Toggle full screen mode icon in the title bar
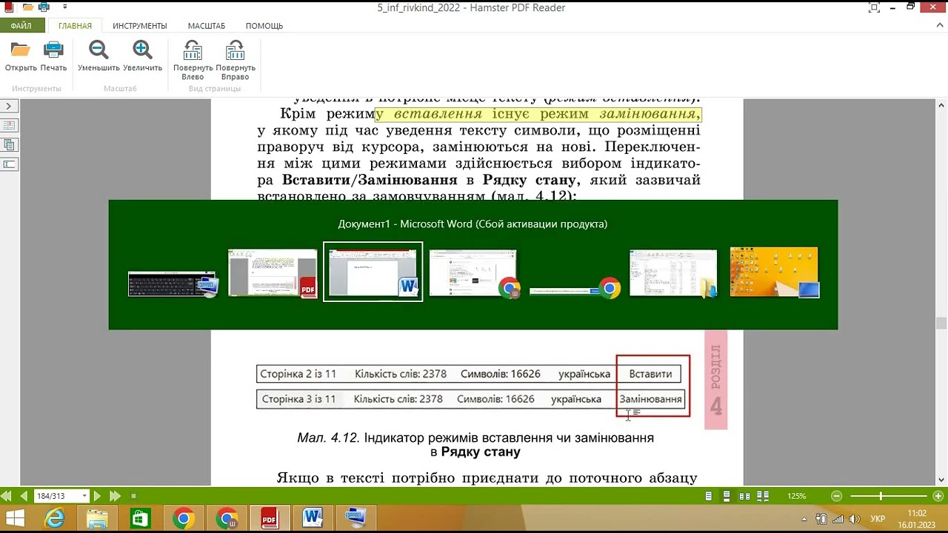The height and width of the screenshot is (533, 948). click(x=874, y=7)
